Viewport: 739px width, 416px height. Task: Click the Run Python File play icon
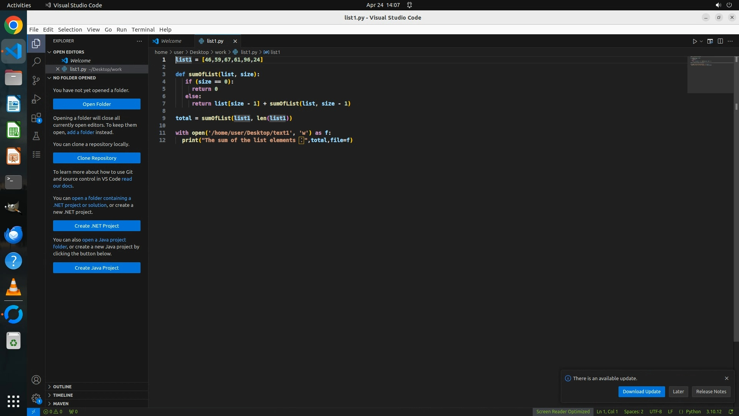click(695, 41)
